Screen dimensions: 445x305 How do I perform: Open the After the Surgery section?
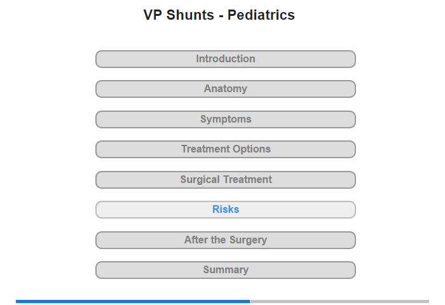225,240
